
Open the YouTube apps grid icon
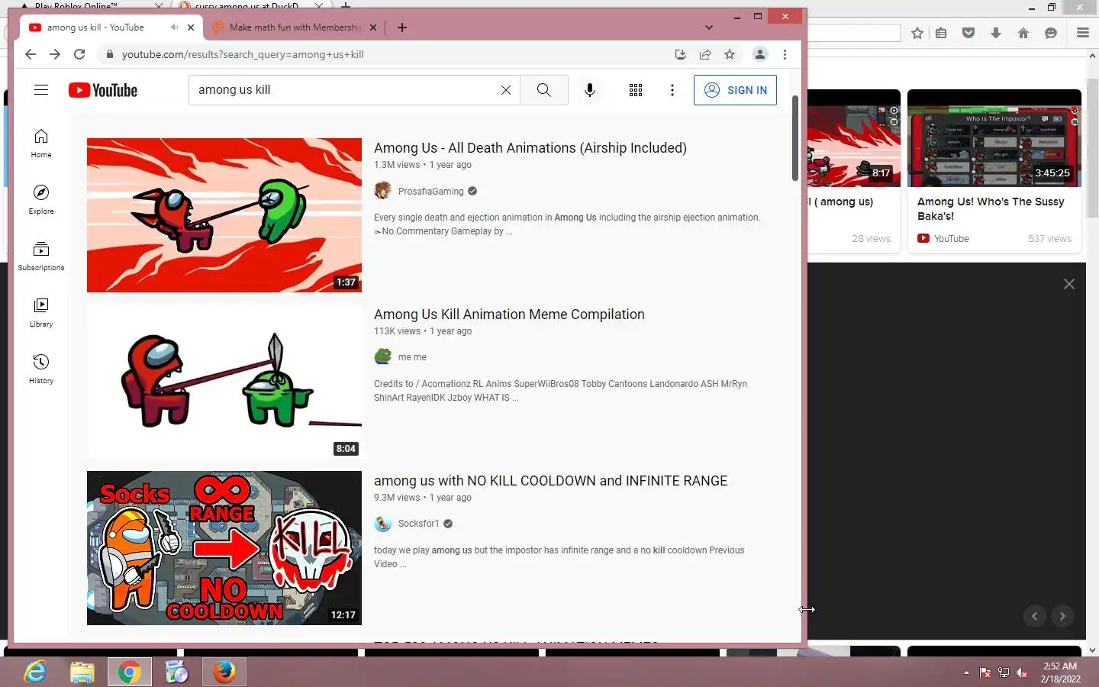(635, 90)
